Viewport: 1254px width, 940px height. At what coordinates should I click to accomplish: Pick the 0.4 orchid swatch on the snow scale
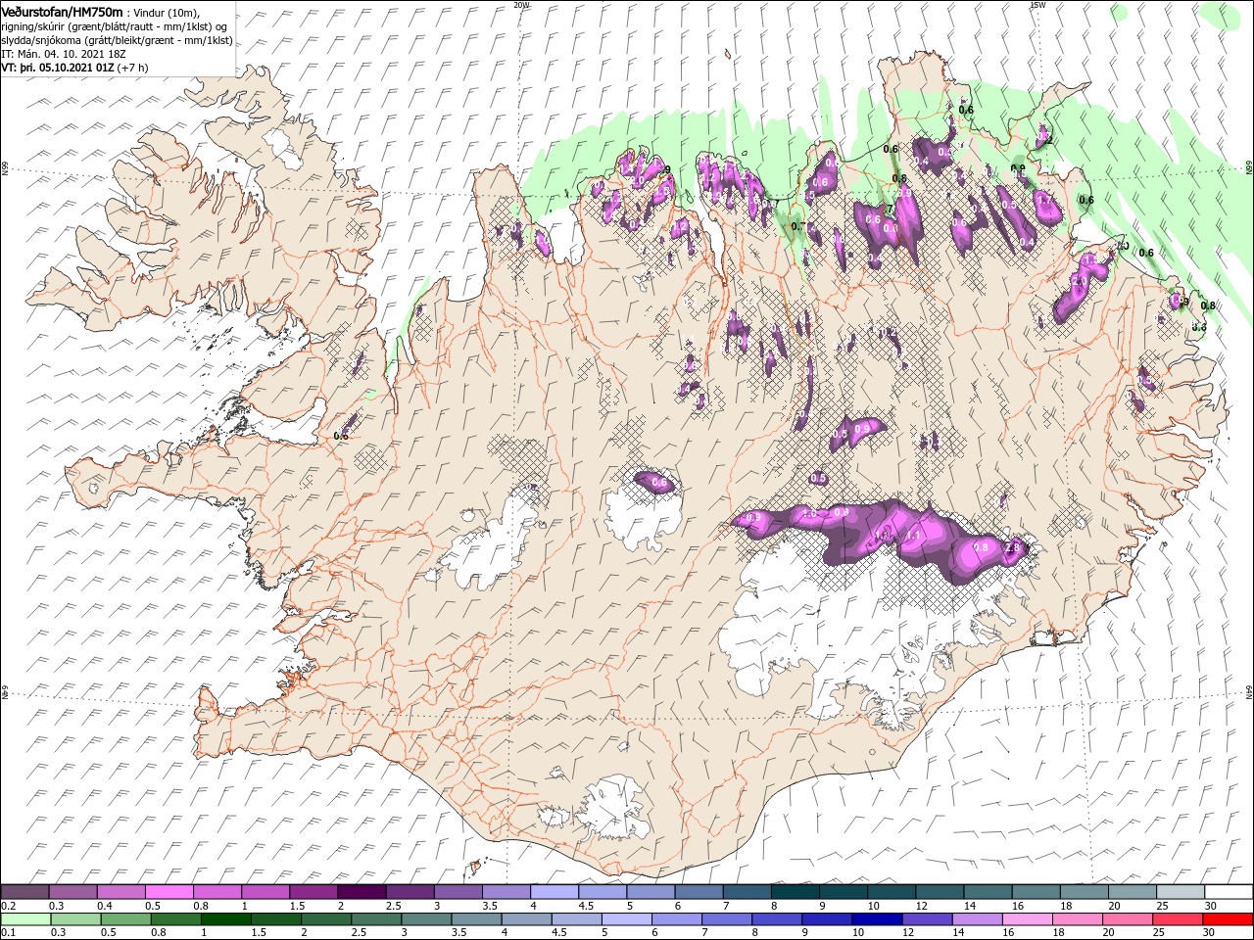pos(121,892)
